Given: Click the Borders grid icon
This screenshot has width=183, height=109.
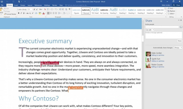Looking at the screenshot, I should click(x=68, y=13).
